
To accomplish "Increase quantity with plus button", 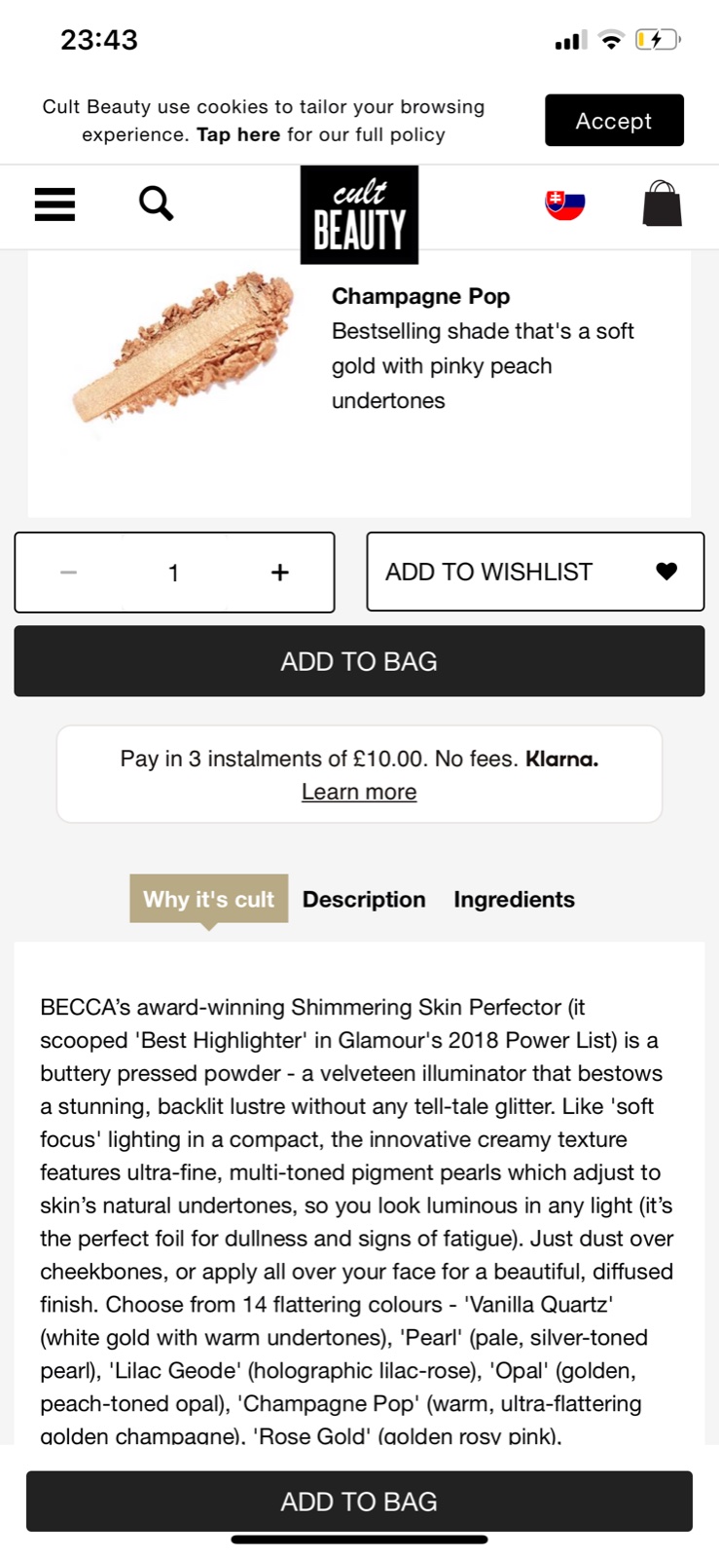I will (280, 573).
